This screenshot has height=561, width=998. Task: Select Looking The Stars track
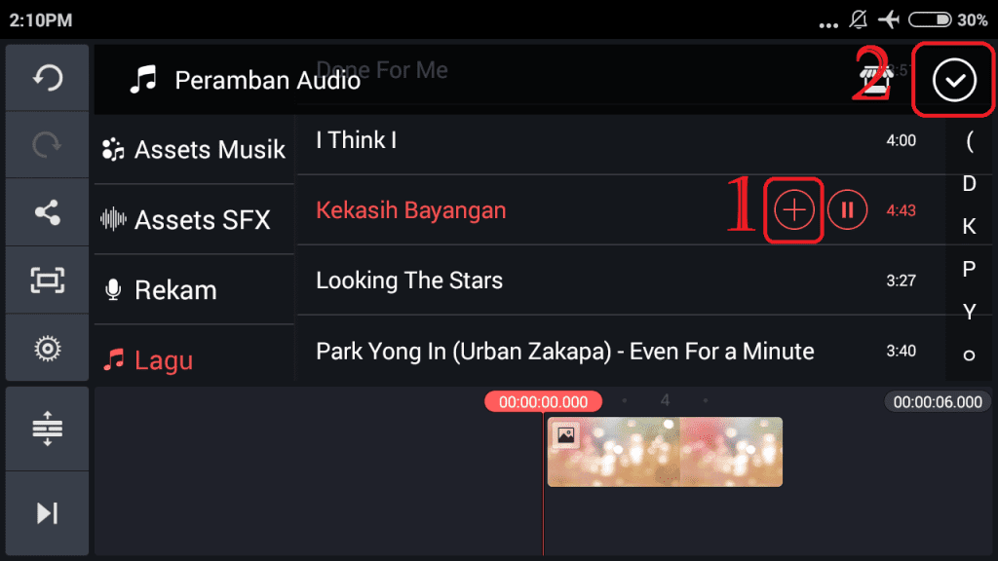585,280
